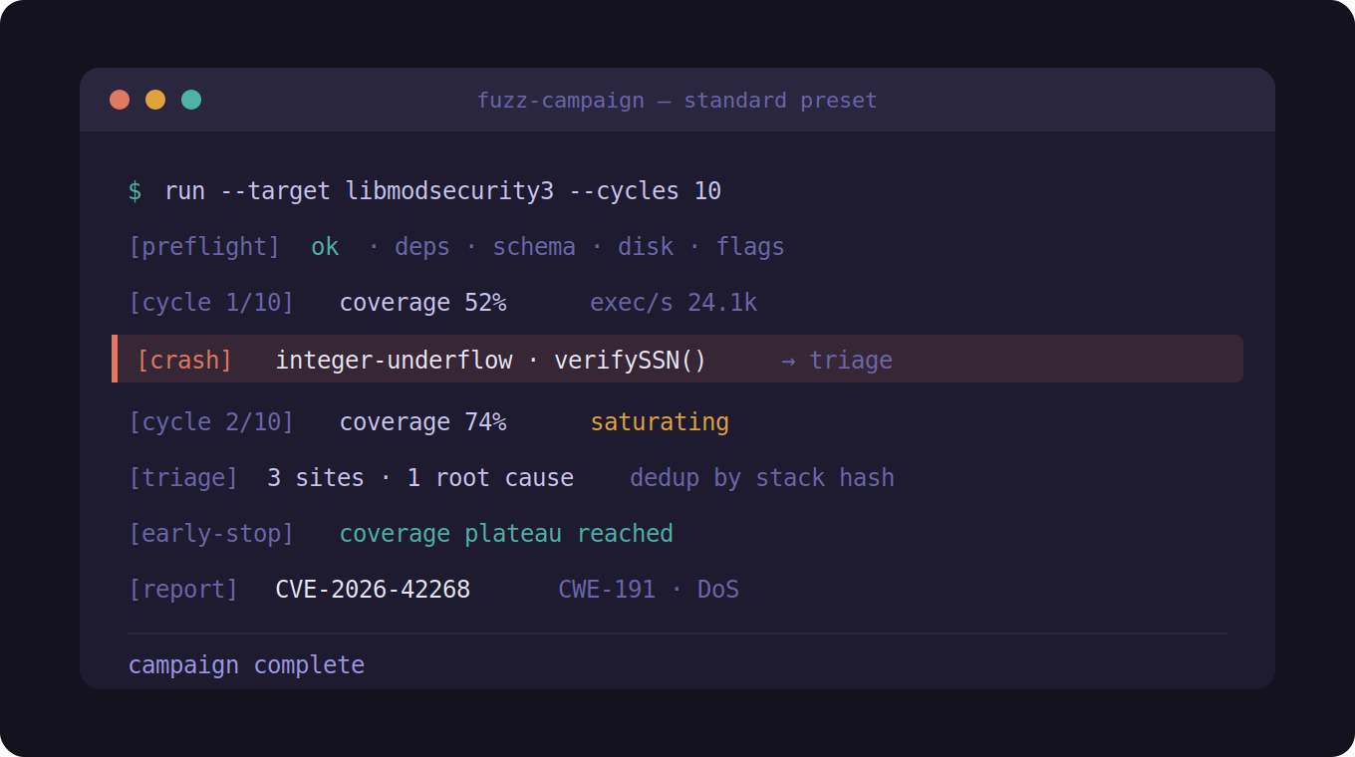The height and width of the screenshot is (757, 1355).
Task: Click the orange saturating status
Action: click(660, 422)
